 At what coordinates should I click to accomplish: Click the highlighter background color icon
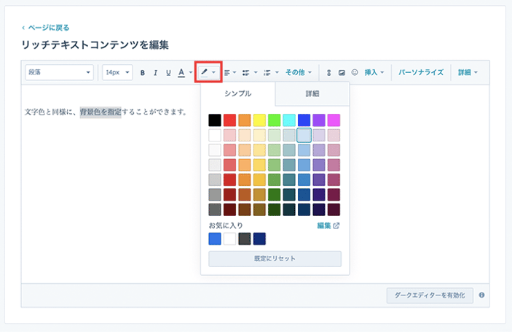(204, 72)
